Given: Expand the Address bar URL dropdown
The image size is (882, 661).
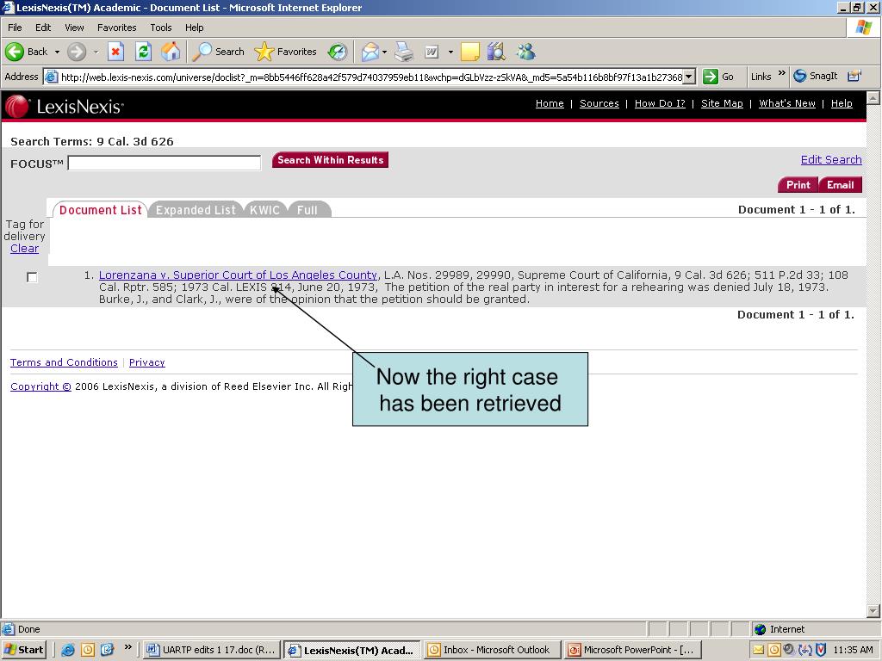Looking at the screenshot, I should click(690, 77).
